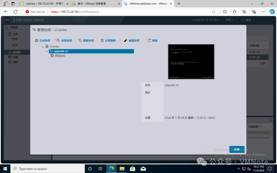The width and height of the screenshot is (277, 173).
Task: Open Cortana circle in taskbar
Action: pyautogui.click(x=90, y=169)
